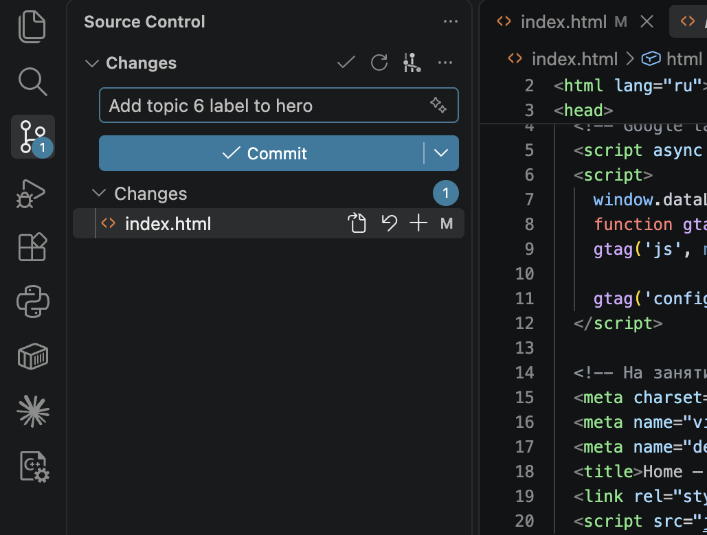The width and height of the screenshot is (707, 535).
Task: Collapse the Changes file group
Action: pyautogui.click(x=99, y=194)
